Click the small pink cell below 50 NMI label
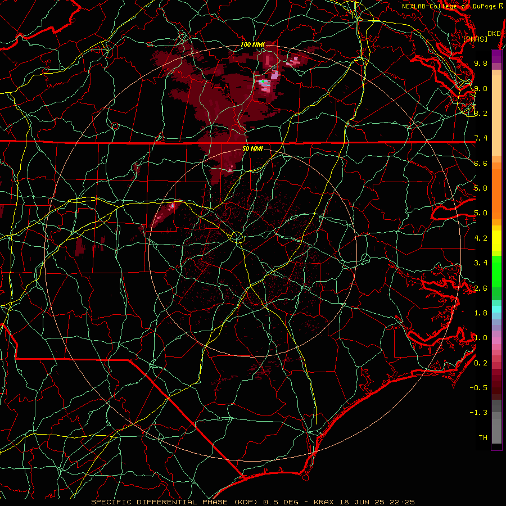 point(231,169)
